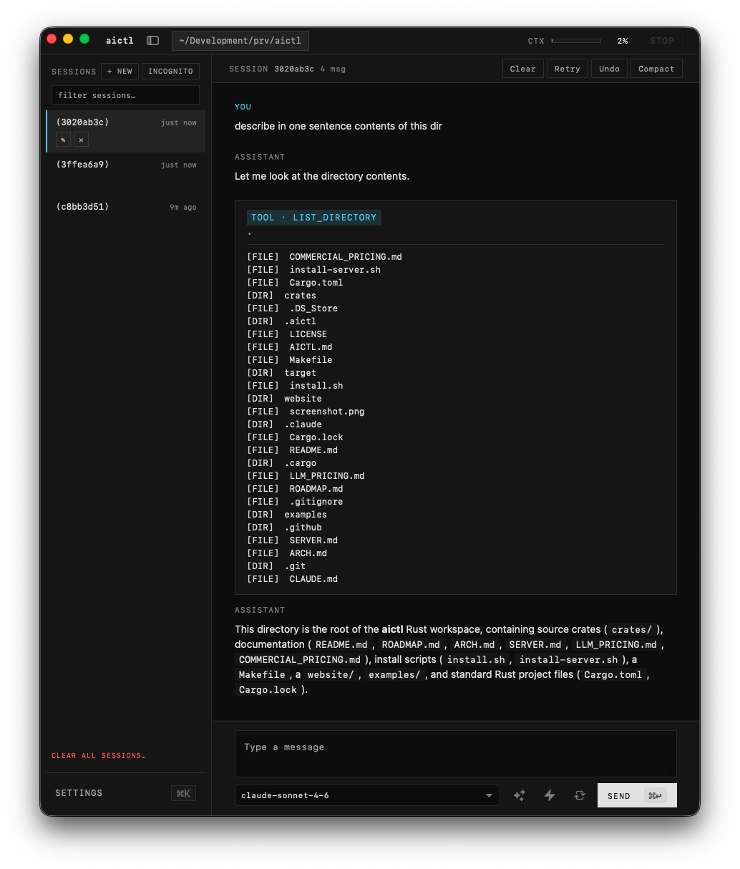The height and width of the screenshot is (869, 740).
Task: Click 'Let me look at the directory contents.'
Action: [x=322, y=176]
